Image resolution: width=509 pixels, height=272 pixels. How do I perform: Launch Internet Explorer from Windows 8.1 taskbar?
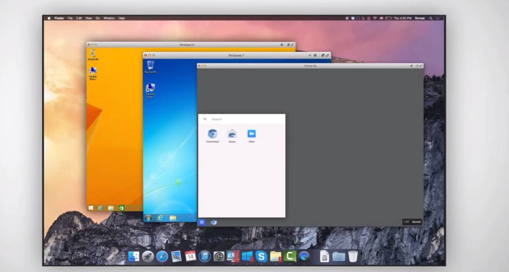coord(100,208)
